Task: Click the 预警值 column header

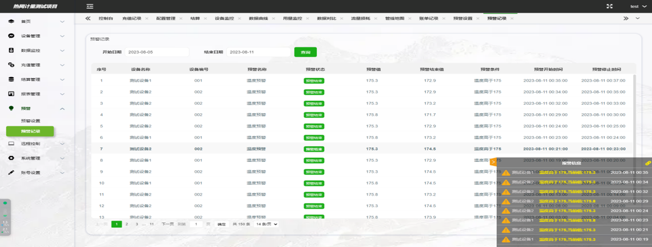Action: [x=373, y=69]
